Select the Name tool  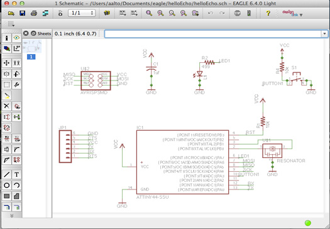[6, 138]
